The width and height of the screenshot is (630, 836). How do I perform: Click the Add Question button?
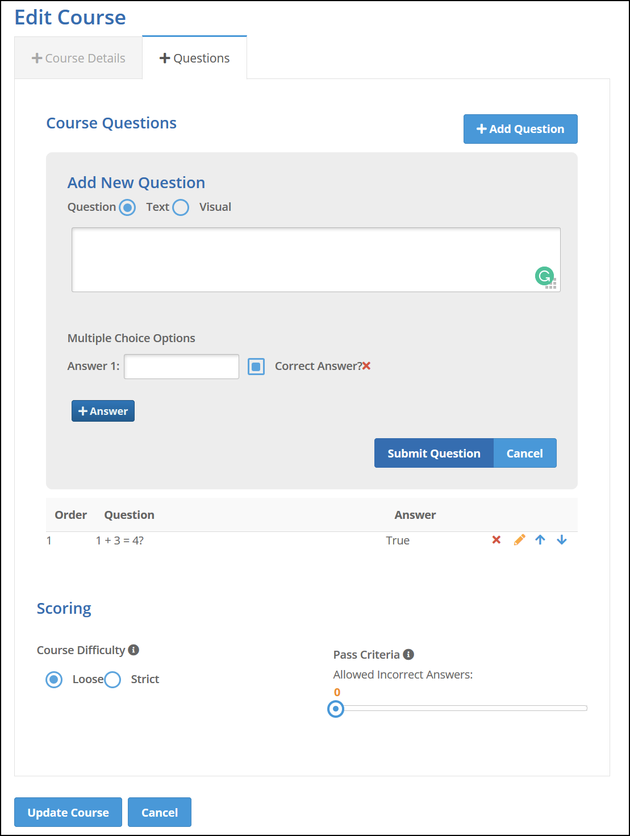click(520, 129)
